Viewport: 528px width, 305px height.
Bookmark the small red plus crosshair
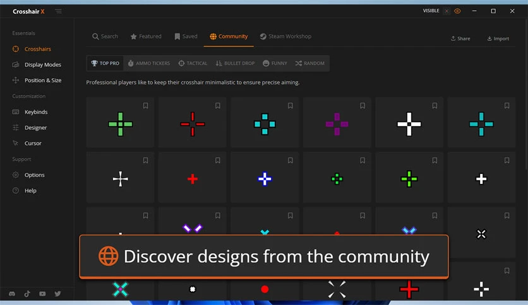pos(217,161)
